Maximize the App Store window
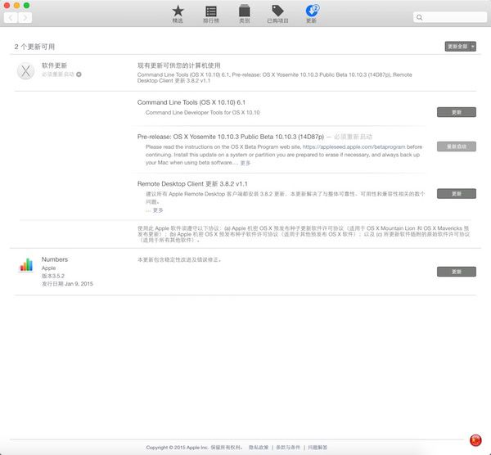 [27, 6]
